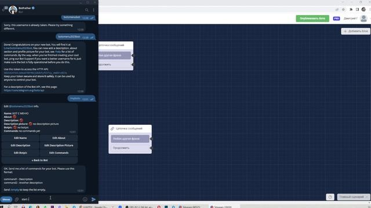The height and width of the screenshot is (208, 371).
Task: Click the HTTP API token text
Action: pyautogui.click(x=35, y=73)
